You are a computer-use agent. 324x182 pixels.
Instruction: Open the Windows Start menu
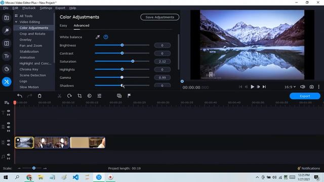click(x=6, y=177)
